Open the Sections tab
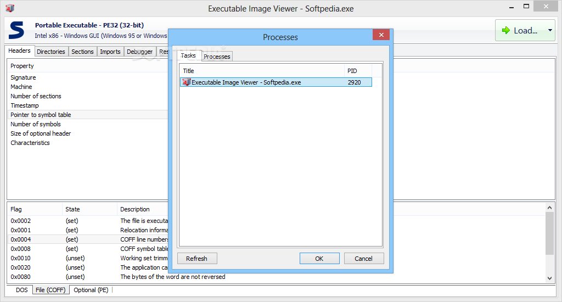The width and height of the screenshot is (562, 302). click(82, 52)
